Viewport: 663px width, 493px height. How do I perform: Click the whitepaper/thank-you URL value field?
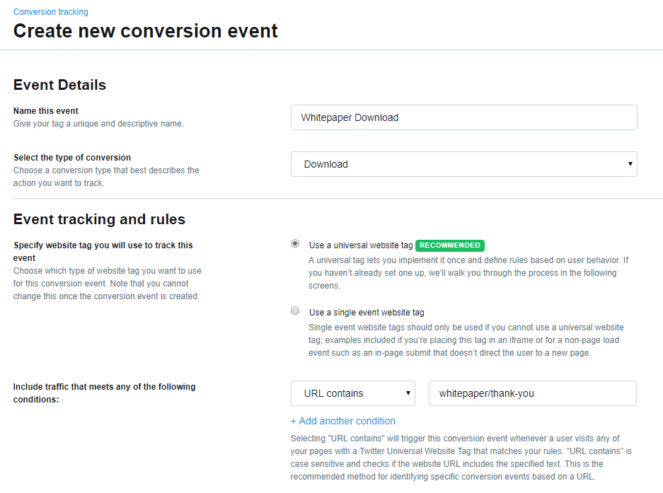coord(532,393)
